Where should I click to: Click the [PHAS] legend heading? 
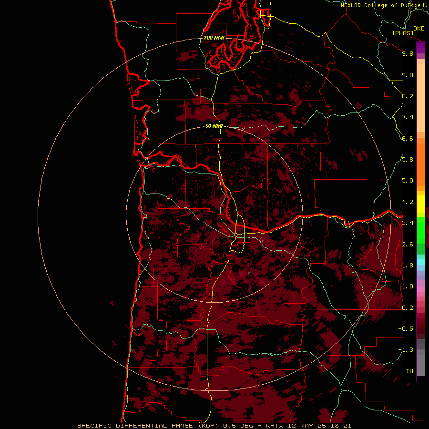click(x=403, y=33)
